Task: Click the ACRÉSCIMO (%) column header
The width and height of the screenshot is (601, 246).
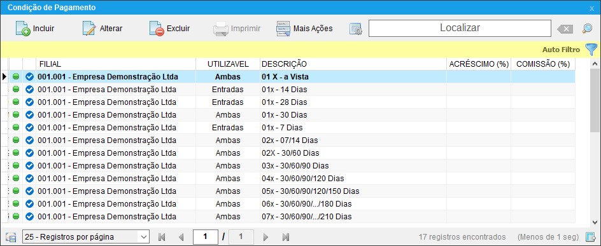Action: point(479,64)
